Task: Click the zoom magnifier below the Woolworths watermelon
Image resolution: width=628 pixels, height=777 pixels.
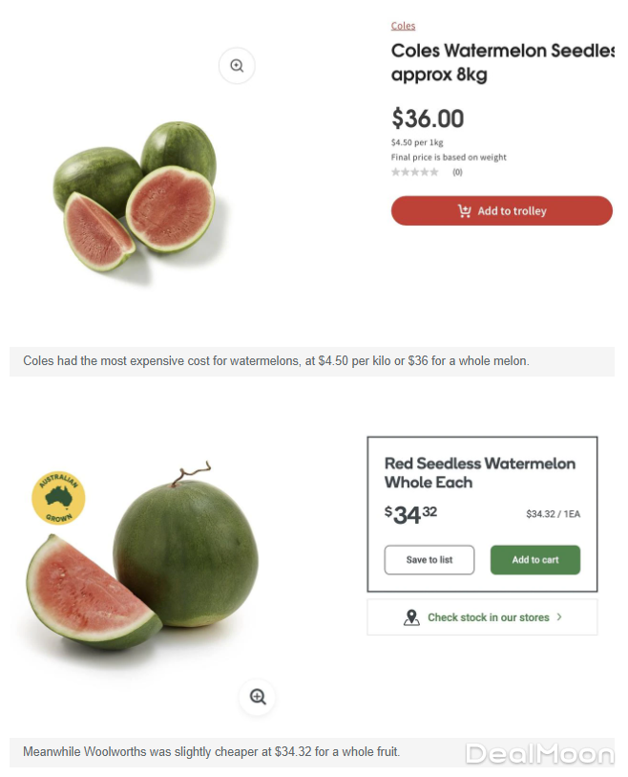Action: pos(258,697)
